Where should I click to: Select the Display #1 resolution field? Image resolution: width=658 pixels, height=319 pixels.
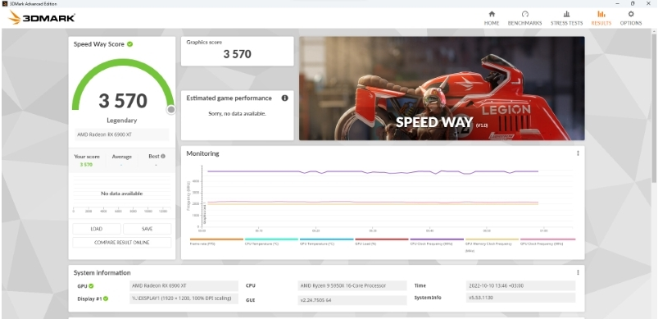[184, 298]
